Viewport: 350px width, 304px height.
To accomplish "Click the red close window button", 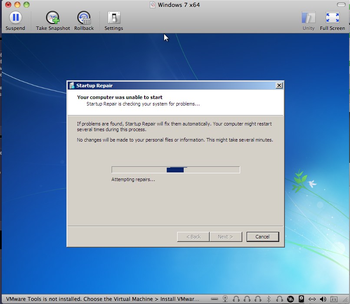I will tap(8, 5).
